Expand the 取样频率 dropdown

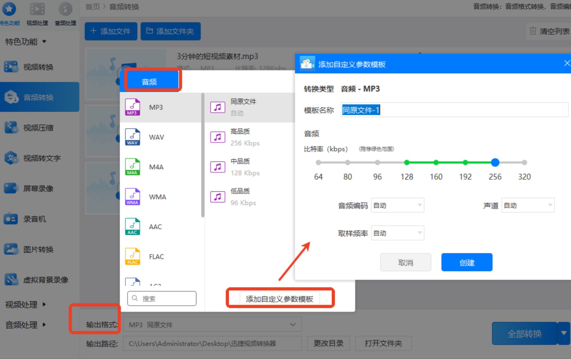click(x=397, y=233)
